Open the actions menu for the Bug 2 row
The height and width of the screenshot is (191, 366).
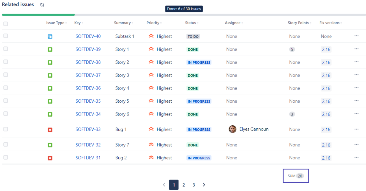[x=356, y=157]
